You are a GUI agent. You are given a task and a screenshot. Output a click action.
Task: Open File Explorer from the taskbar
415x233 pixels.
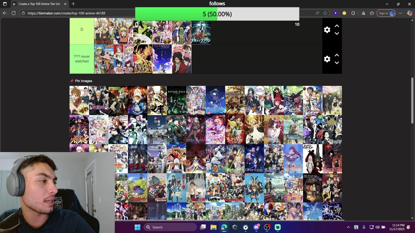click(x=213, y=227)
